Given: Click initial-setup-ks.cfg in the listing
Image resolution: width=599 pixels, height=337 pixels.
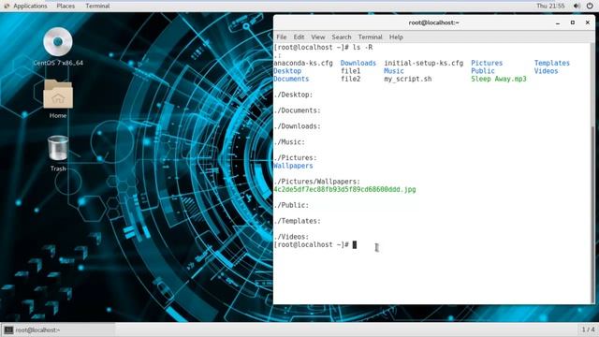Looking at the screenshot, I should pyautogui.click(x=424, y=63).
